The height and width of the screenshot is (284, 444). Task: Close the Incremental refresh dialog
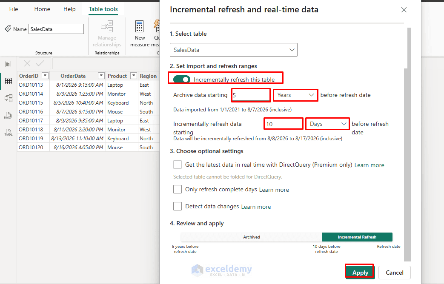click(404, 10)
